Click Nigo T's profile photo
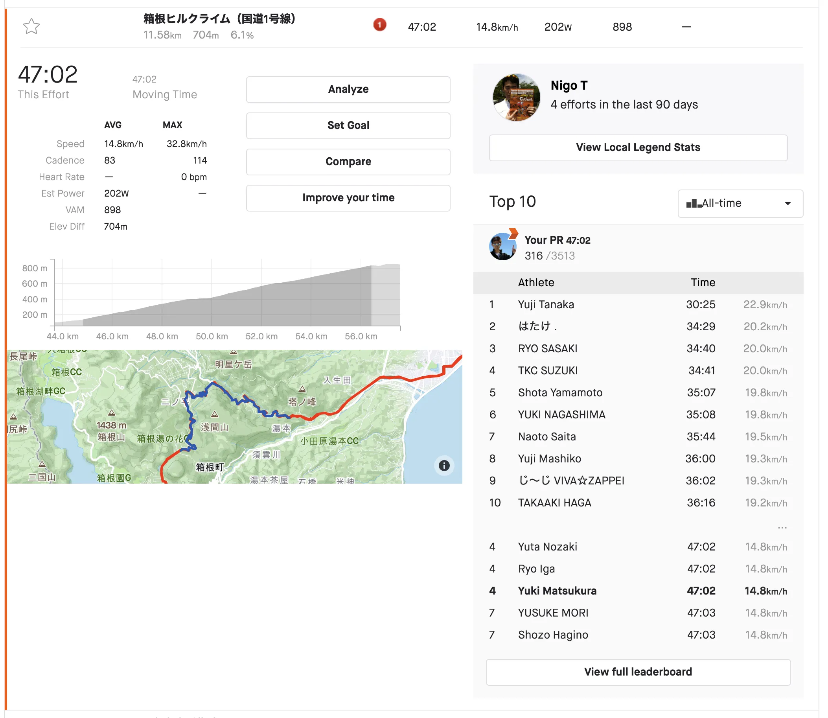This screenshot has width=828, height=718. pyautogui.click(x=516, y=98)
